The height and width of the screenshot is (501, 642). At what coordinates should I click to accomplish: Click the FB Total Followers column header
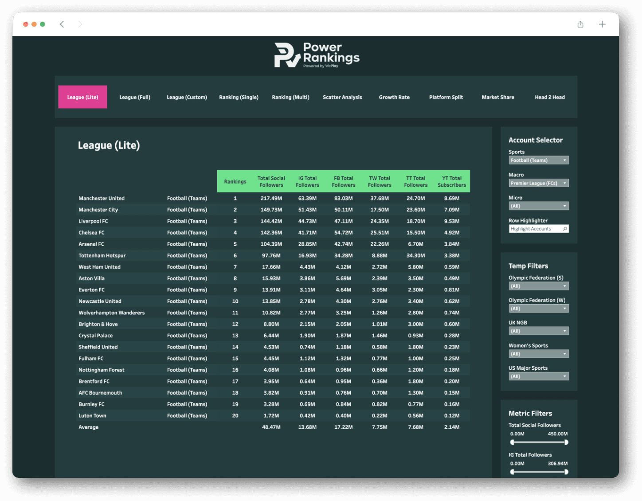tap(344, 182)
